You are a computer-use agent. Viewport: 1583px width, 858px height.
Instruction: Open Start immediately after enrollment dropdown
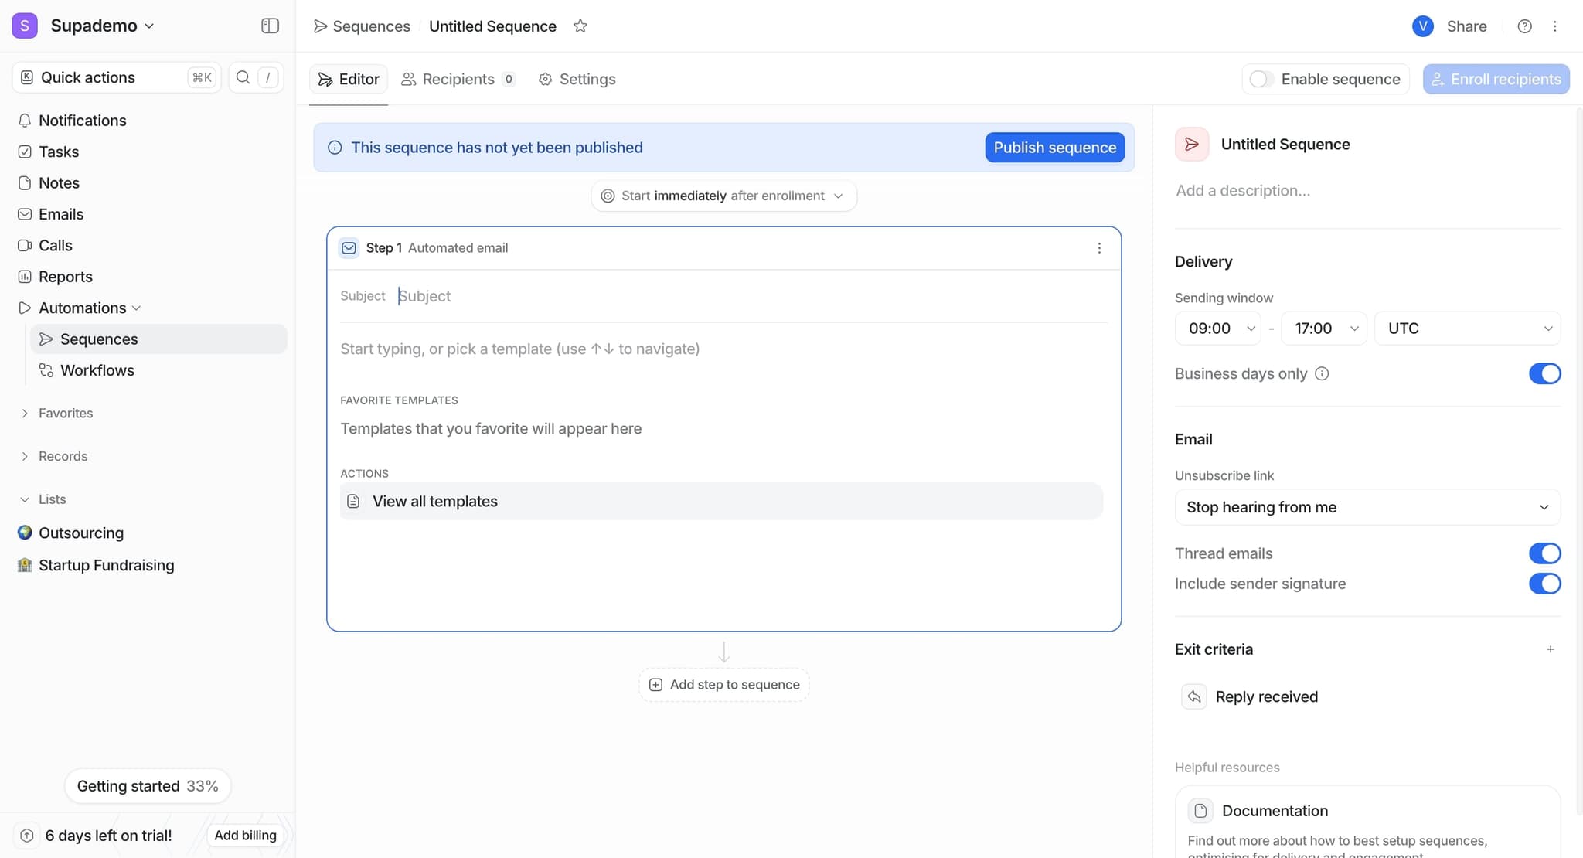[x=723, y=196]
